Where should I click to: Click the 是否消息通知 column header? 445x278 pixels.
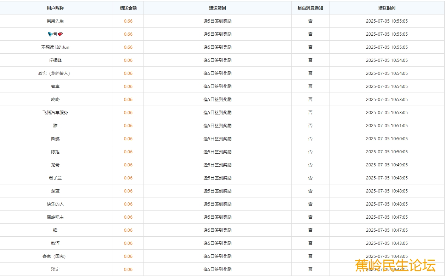point(310,8)
